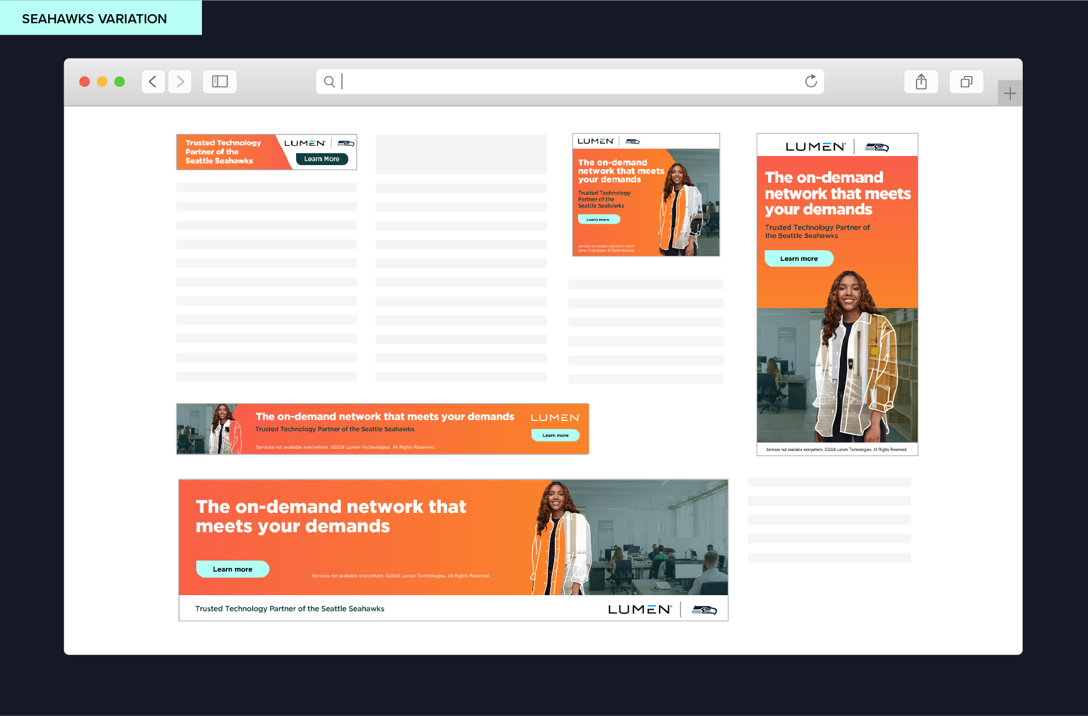Click the disclaimer text at skyscraper ad bottom
The width and height of the screenshot is (1088, 716).
click(837, 449)
